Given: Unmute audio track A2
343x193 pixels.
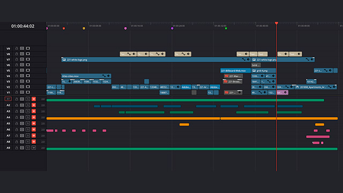Looking at the screenshot, I should coord(34,105).
